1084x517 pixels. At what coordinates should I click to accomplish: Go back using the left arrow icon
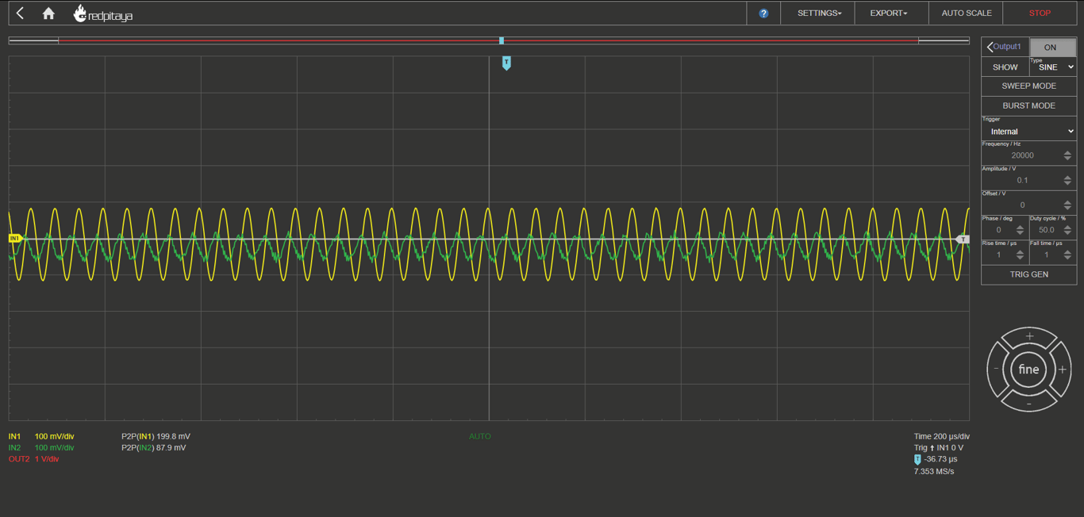[20, 13]
